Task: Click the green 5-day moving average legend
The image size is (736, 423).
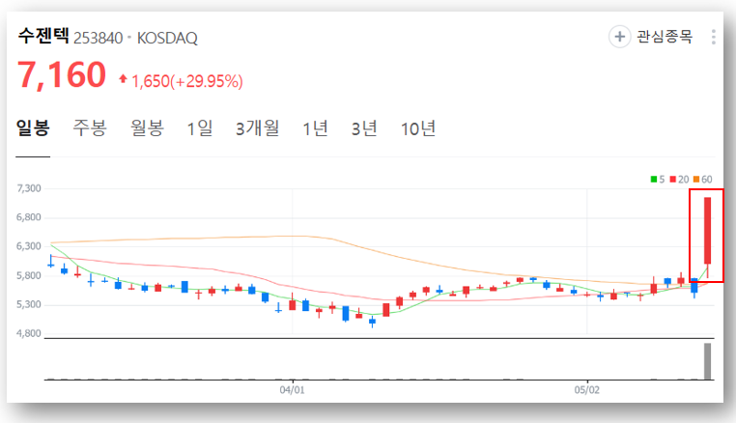Action: pyautogui.click(x=657, y=180)
